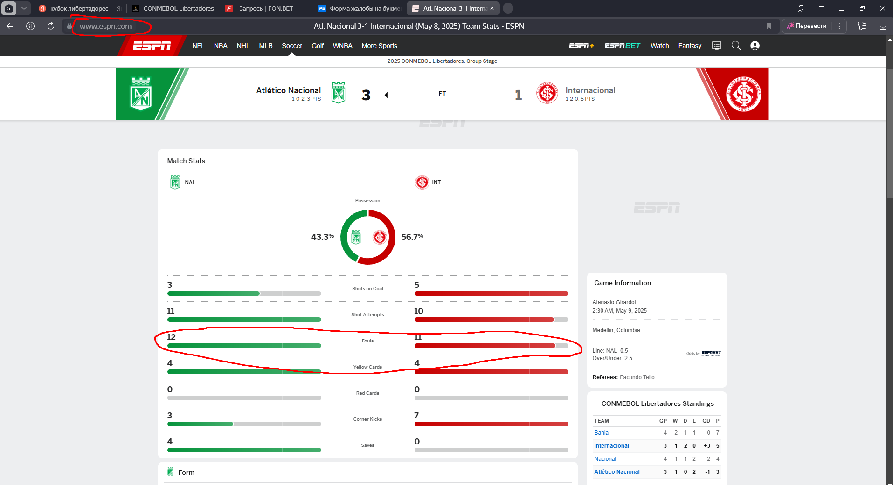893x485 pixels.
Task: Open NHL menu
Action: tap(243, 46)
